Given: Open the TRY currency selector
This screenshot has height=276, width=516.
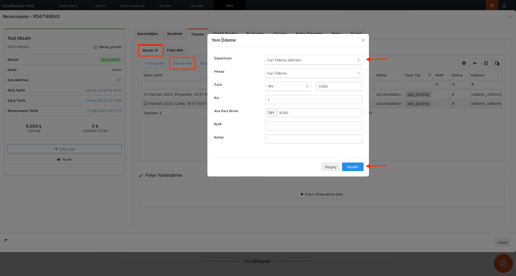Looking at the screenshot, I should tap(288, 87).
